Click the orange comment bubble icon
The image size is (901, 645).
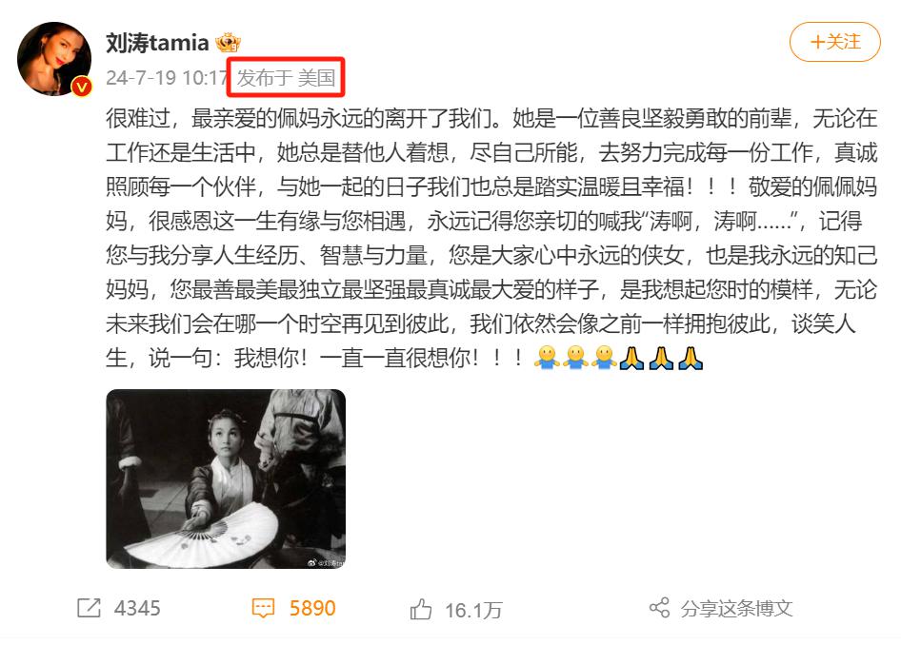263,608
